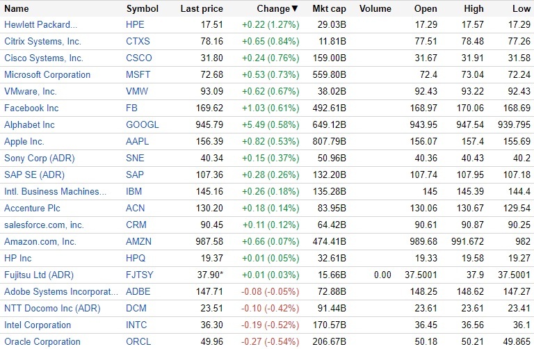The image size is (534, 349).
Task: Click the AMZN ticker symbol
Action: tap(139, 241)
